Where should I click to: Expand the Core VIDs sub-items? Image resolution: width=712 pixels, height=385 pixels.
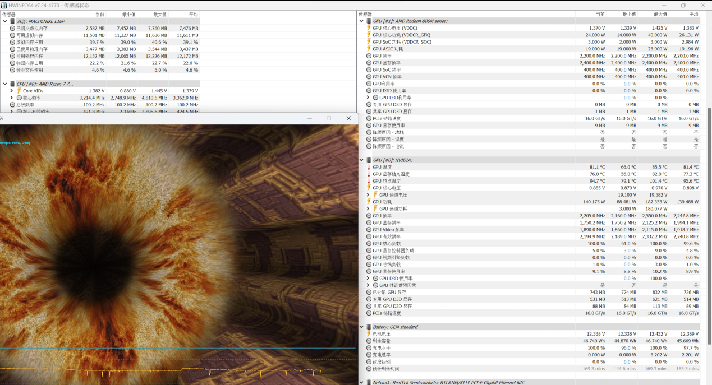[12, 91]
